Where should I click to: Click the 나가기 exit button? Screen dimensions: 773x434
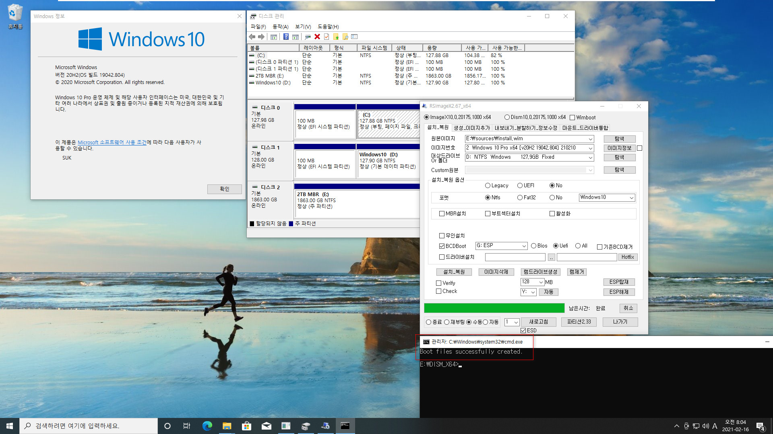click(620, 322)
